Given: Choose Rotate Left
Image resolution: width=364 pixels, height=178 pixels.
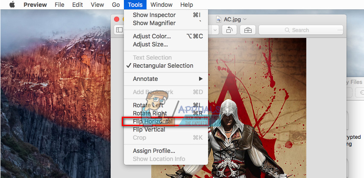Looking at the screenshot, I should click(x=166, y=105).
